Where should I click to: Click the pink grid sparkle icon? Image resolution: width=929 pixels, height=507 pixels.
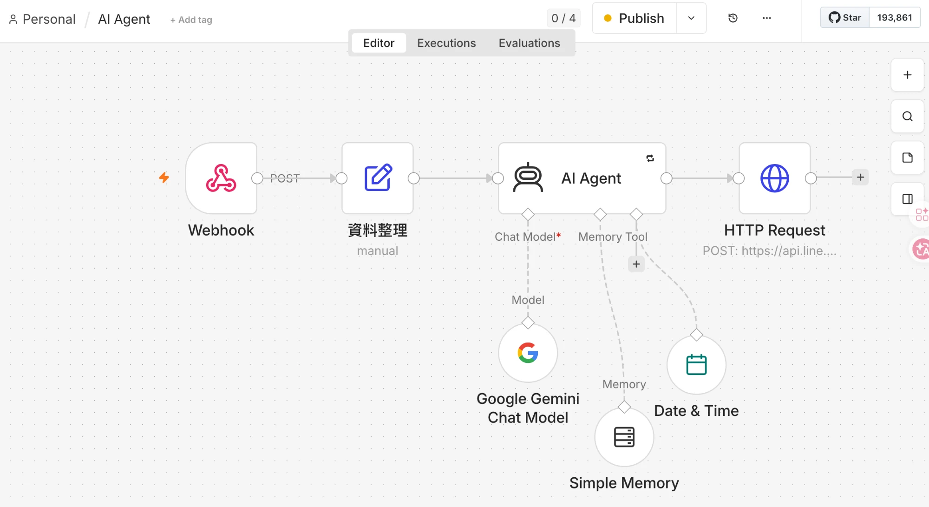tap(922, 214)
